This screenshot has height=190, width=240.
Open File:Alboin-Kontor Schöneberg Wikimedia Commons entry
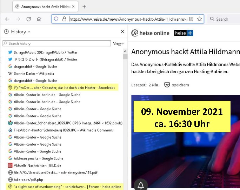(61, 130)
